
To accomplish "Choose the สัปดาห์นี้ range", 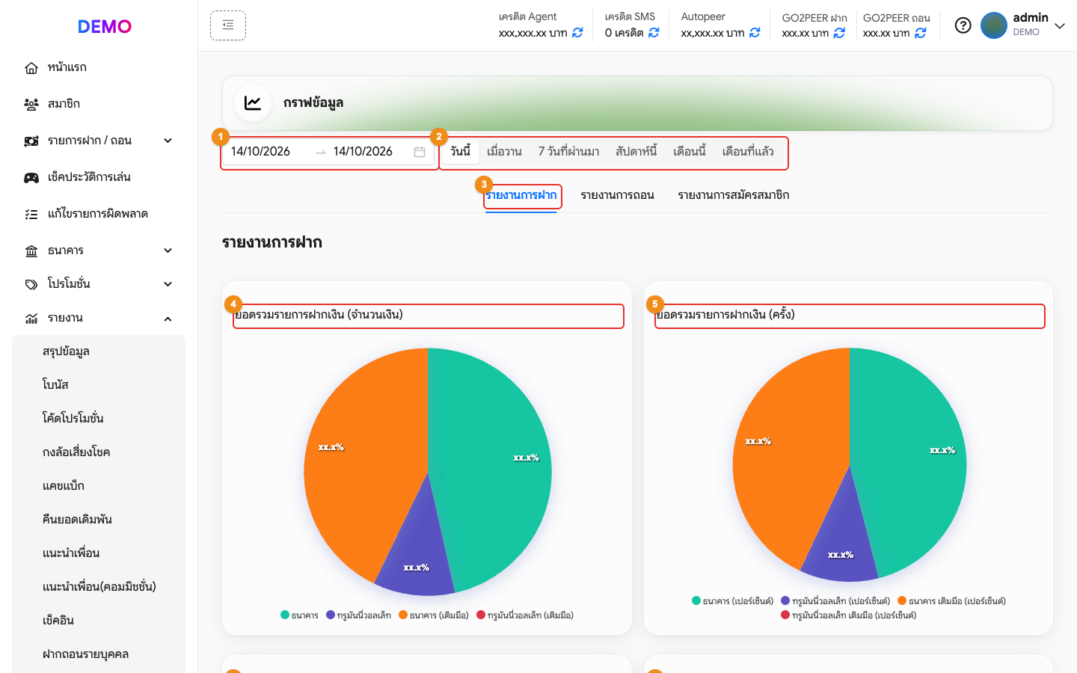I will [x=636, y=152].
